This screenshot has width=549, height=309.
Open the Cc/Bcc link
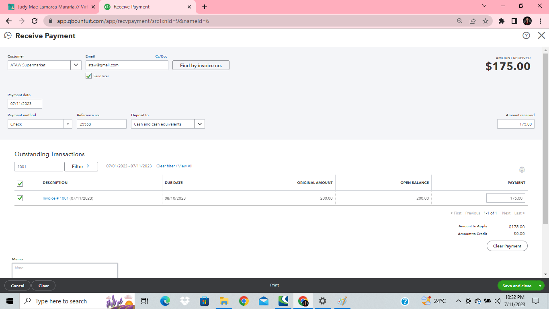click(161, 56)
